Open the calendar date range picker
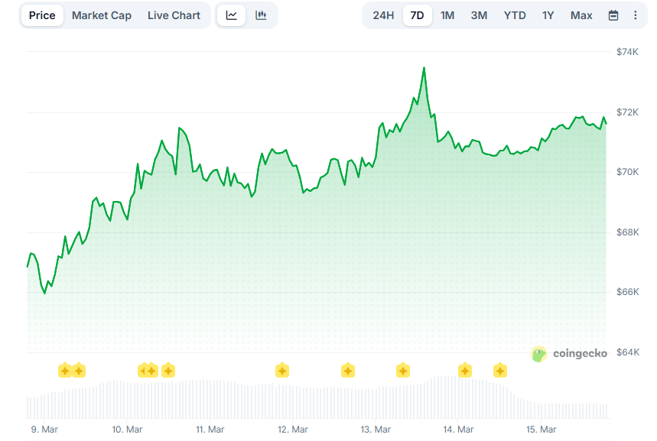Image resolution: width=657 pixels, height=441 pixels. pos(613,15)
